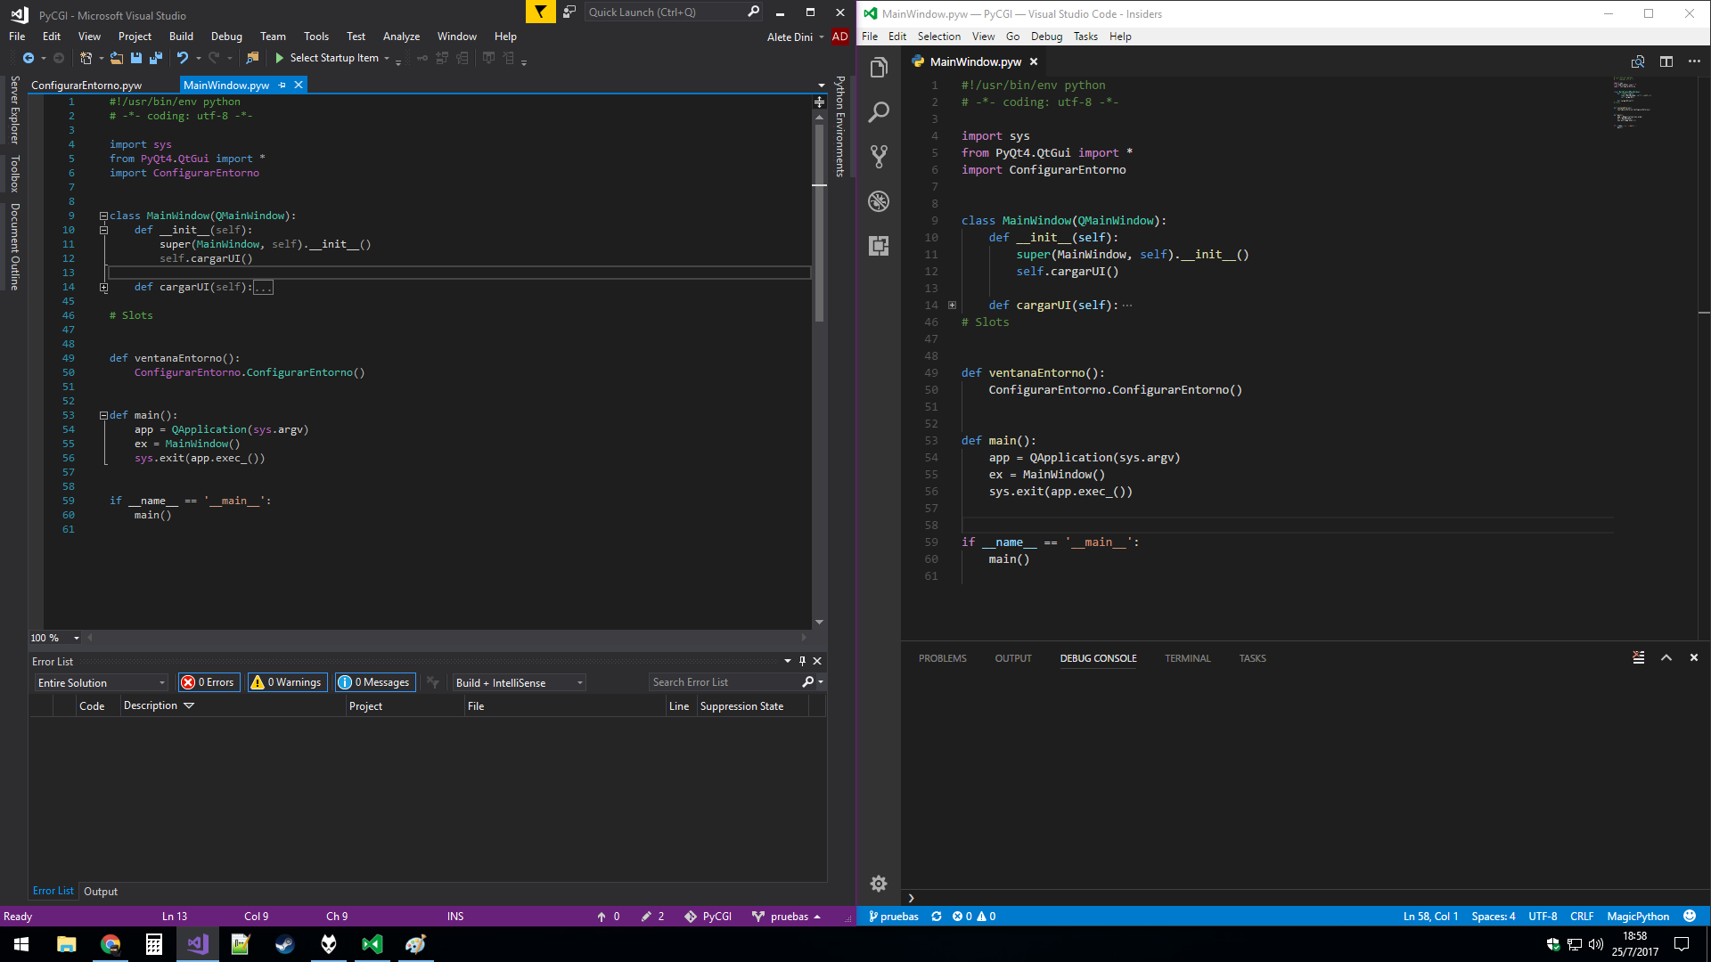Click VS Code minimap code preview
The width and height of the screenshot is (1711, 962).
(x=1633, y=102)
